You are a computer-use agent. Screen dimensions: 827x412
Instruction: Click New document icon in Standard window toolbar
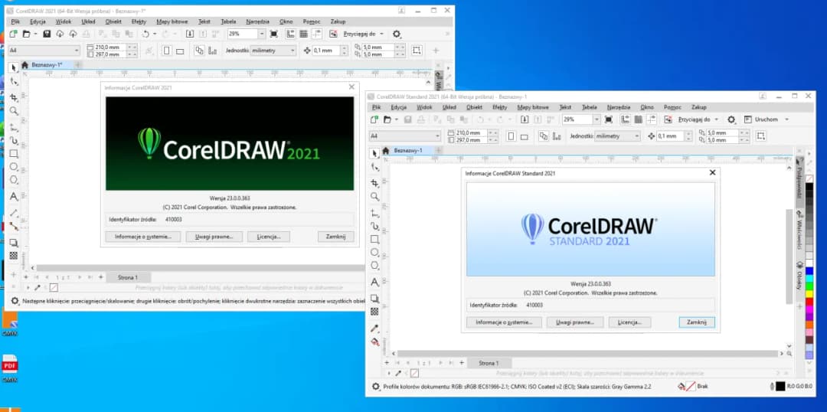coord(374,119)
